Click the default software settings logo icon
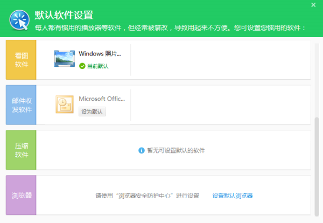This screenshot has width=323, height=223. [x=19, y=20]
